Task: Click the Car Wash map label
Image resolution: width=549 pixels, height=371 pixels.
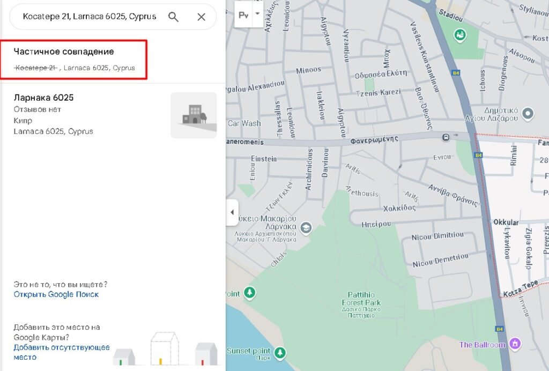Action: [244, 123]
